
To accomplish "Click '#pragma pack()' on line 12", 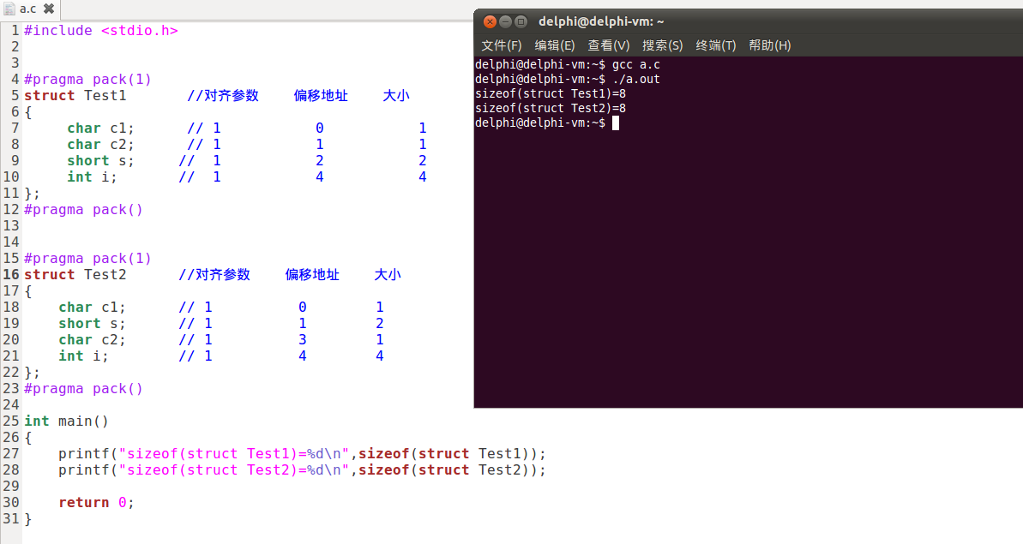I will 83,210.
